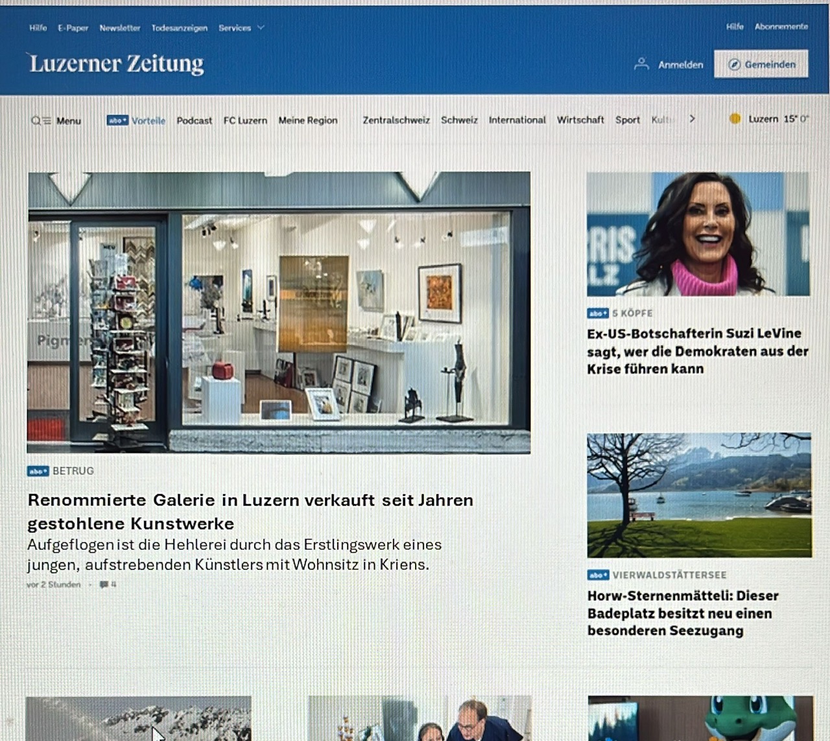Screen dimensions: 830x741
Task: Open the Suzi LeVine article headline
Action: 697,351
